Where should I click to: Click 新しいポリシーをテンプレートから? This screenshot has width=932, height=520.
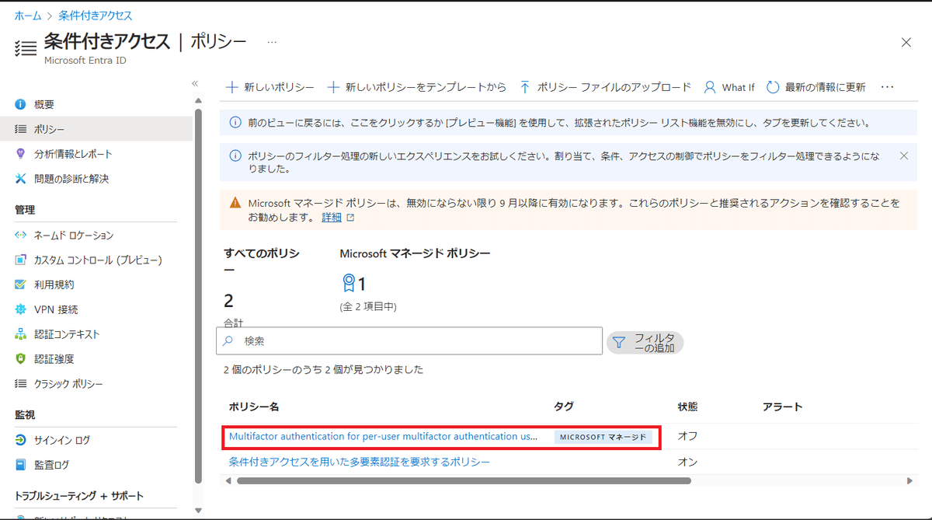(x=416, y=87)
